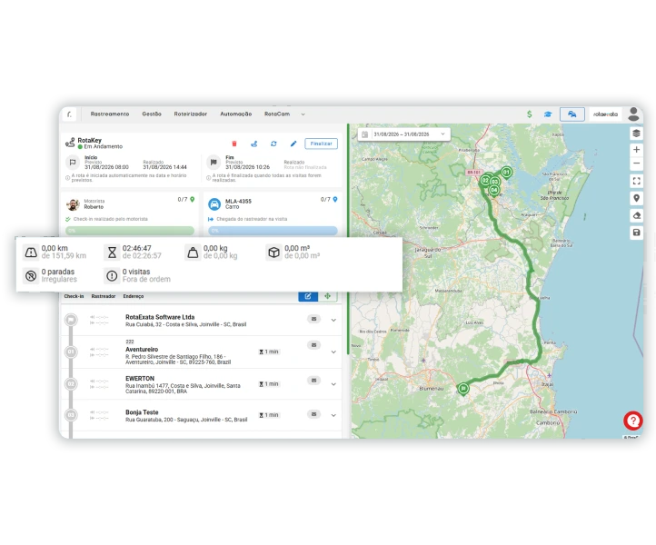Click the Endereço column header

(x=133, y=296)
